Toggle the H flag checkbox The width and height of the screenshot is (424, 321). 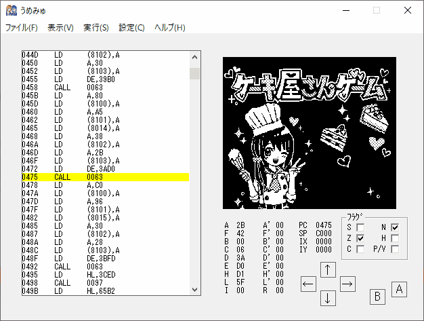pyautogui.click(x=395, y=238)
